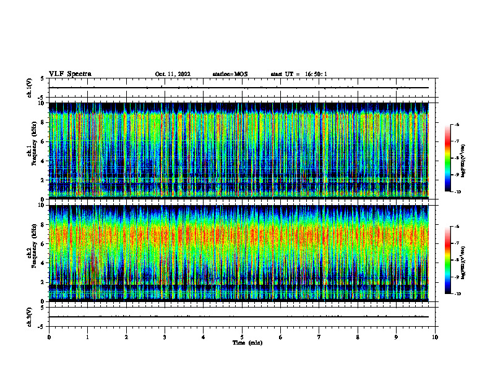Click the ch.2 colour scale bar
The image size is (490, 378).
tap(448, 260)
